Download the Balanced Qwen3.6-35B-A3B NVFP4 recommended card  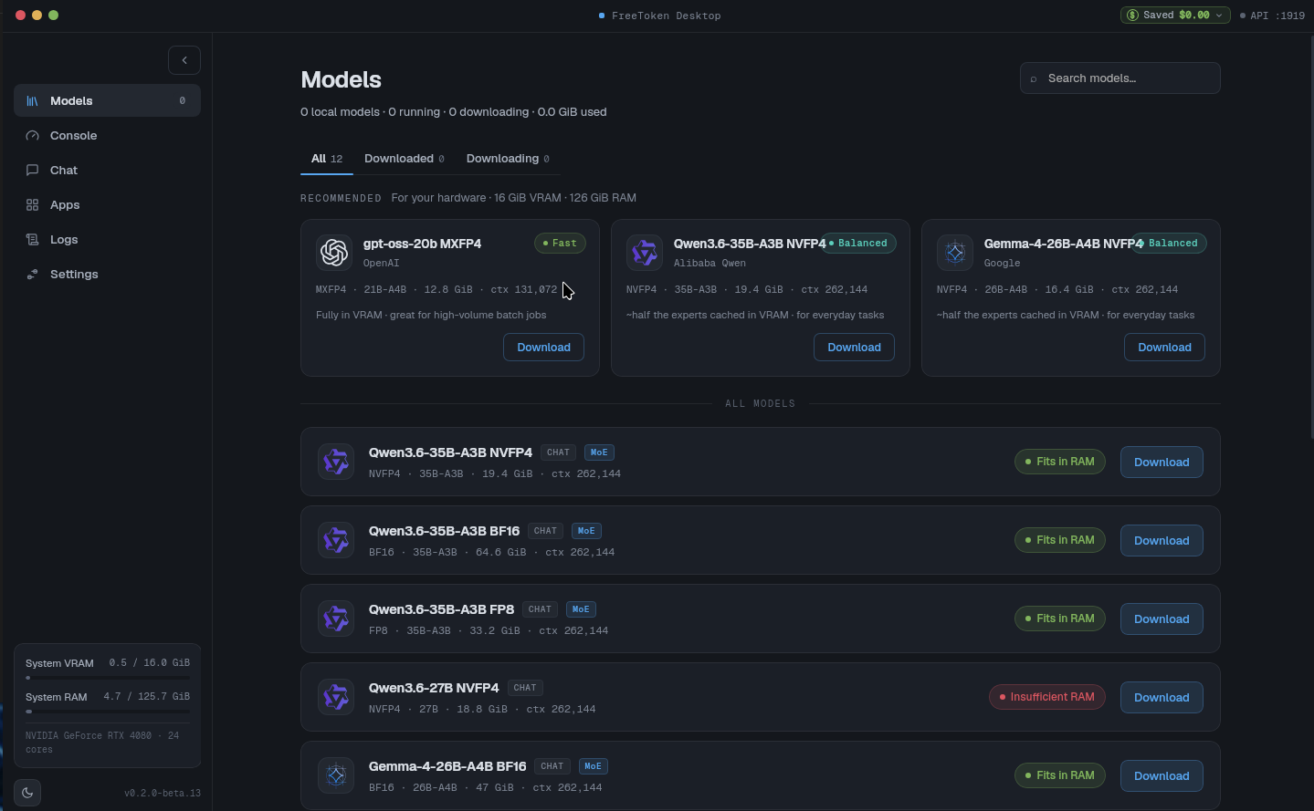point(854,348)
